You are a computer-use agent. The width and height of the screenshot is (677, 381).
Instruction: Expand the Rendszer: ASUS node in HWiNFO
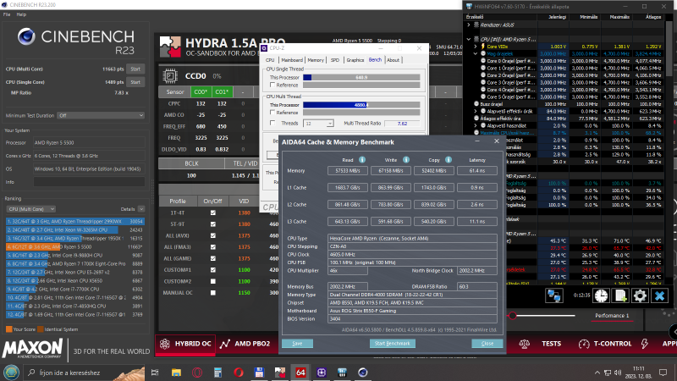click(469, 25)
